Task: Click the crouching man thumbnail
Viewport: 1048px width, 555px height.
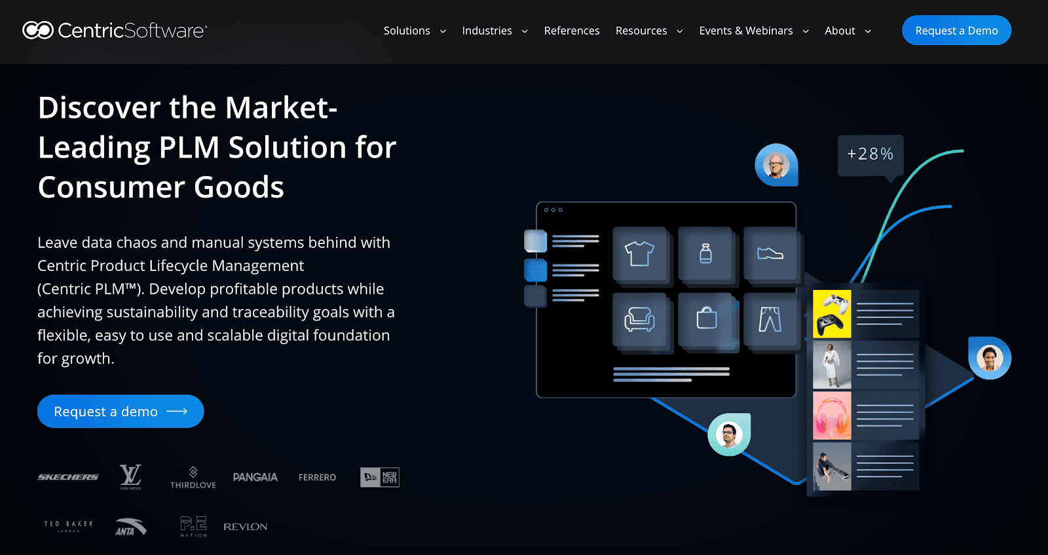Action: coord(832,466)
